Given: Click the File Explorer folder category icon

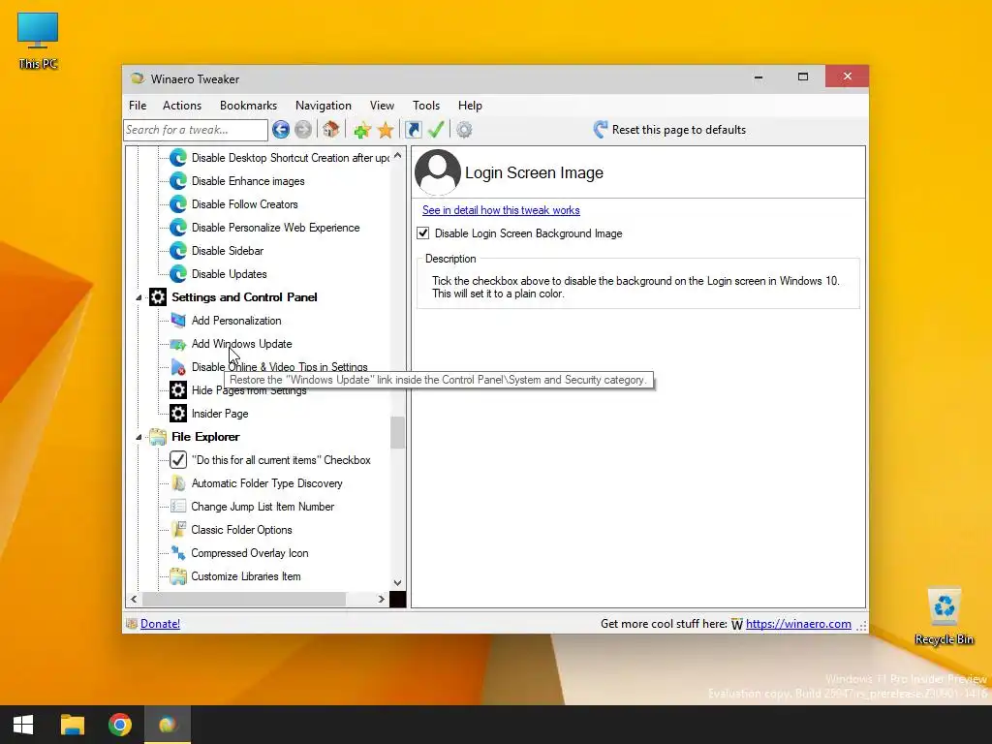Looking at the screenshot, I should 158,437.
